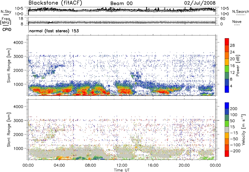Select the 'Velocity [m s-1]' color bar title
The image size is (249, 172).
coord(243,129)
